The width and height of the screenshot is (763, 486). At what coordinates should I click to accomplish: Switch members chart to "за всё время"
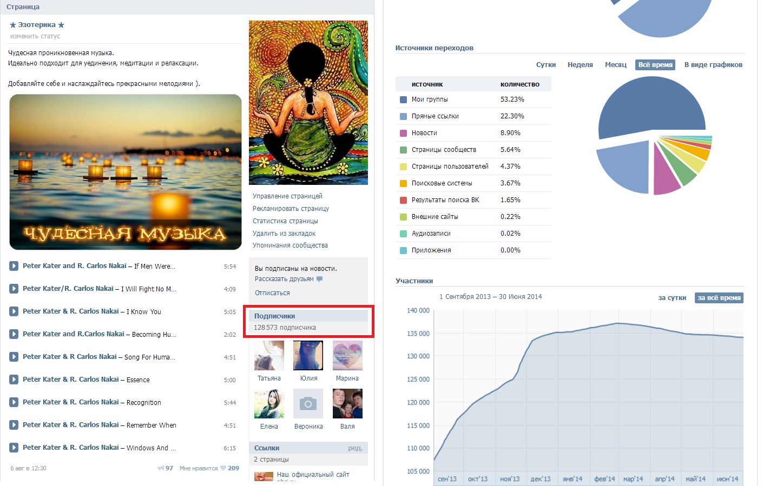719,298
